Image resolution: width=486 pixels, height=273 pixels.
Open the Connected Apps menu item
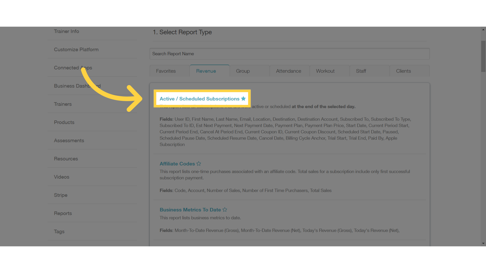click(73, 67)
